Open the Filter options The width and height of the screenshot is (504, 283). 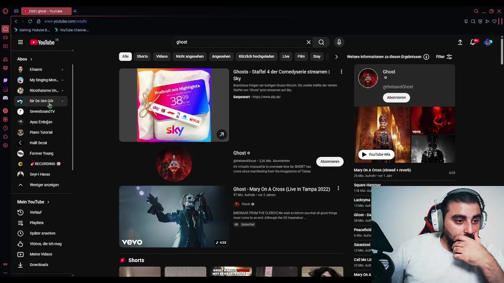444,57
